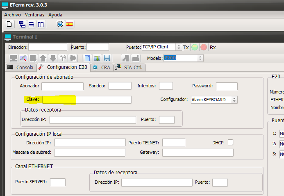284x196 pixels.
Task: Click the gray antenna signal icon
Action: pos(63,58)
